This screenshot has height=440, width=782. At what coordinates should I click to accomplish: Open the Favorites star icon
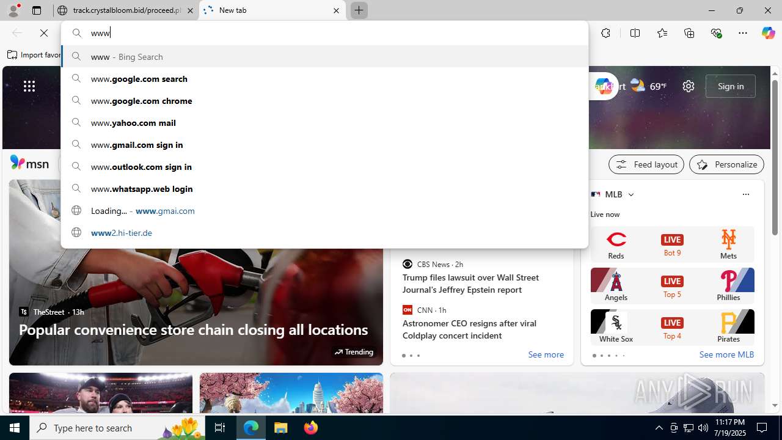click(x=662, y=33)
